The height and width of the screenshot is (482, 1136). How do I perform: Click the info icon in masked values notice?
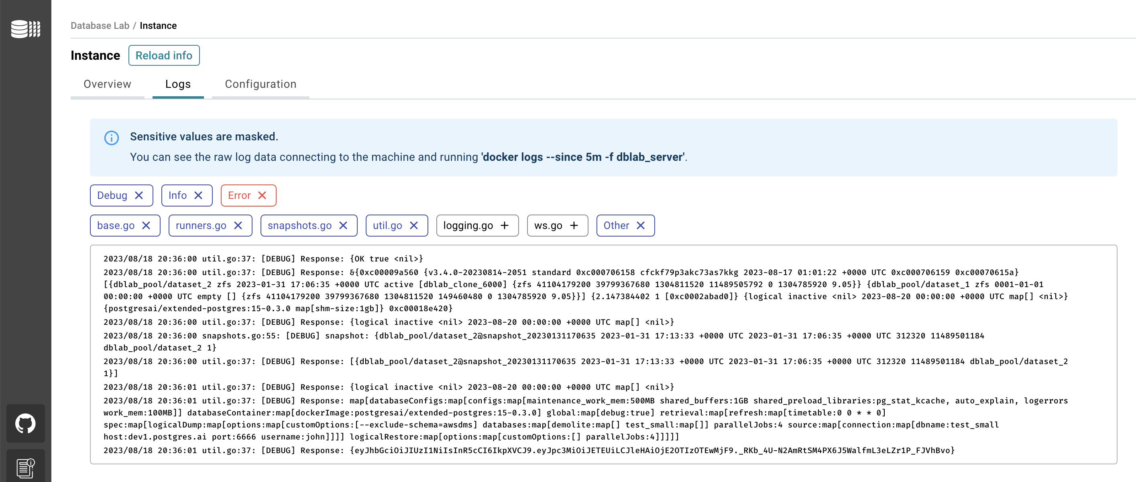coord(112,138)
